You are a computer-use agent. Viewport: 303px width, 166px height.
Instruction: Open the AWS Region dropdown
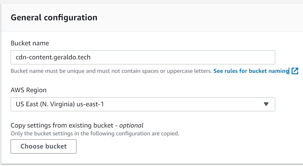tap(143, 104)
